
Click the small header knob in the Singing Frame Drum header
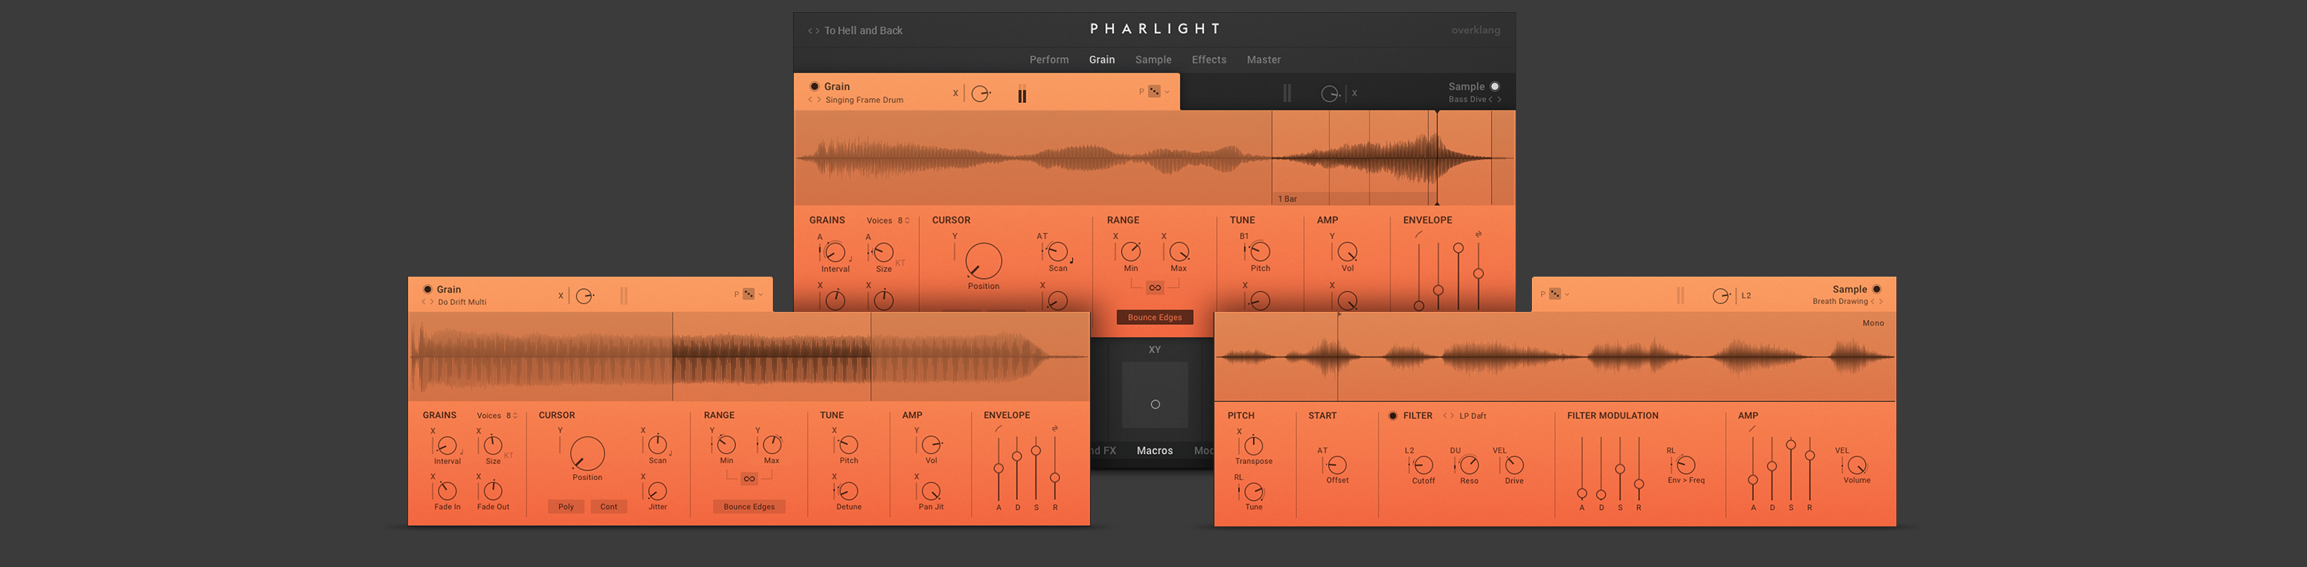point(980,94)
